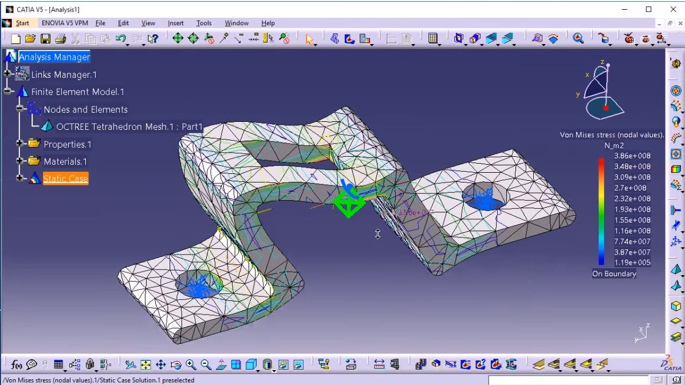Select OCTREE Tetrahedron Mesh.1 : Part1
685x385 pixels.
click(129, 126)
